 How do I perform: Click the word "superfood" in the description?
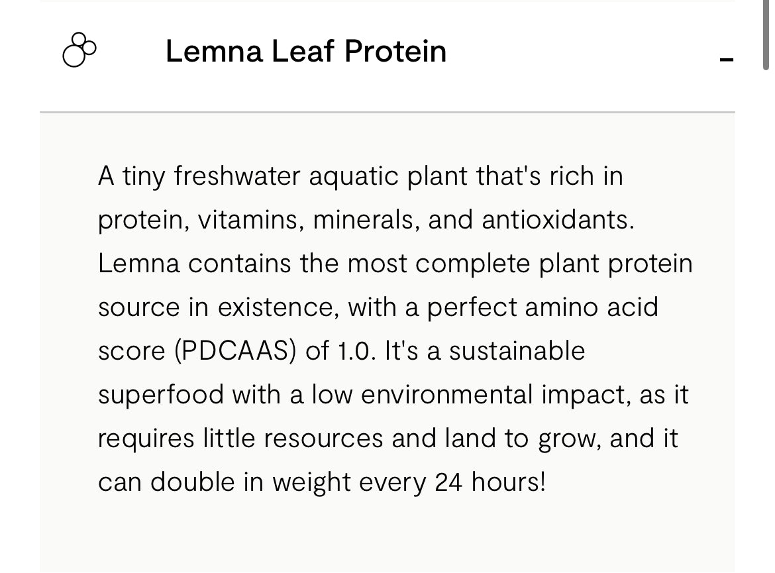pyautogui.click(x=161, y=395)
